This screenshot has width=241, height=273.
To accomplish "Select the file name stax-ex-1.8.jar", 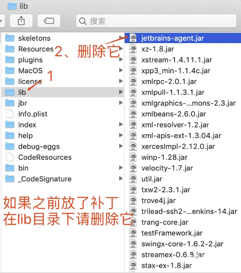I will pos(167,266).
